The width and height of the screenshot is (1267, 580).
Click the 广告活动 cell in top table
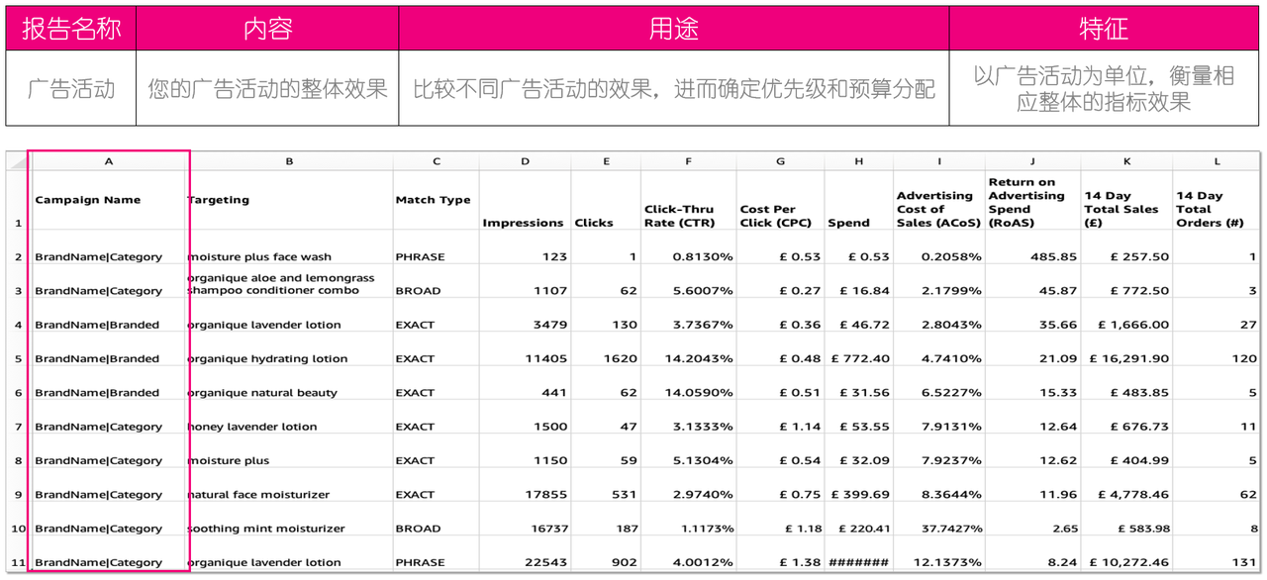[71, 88]
